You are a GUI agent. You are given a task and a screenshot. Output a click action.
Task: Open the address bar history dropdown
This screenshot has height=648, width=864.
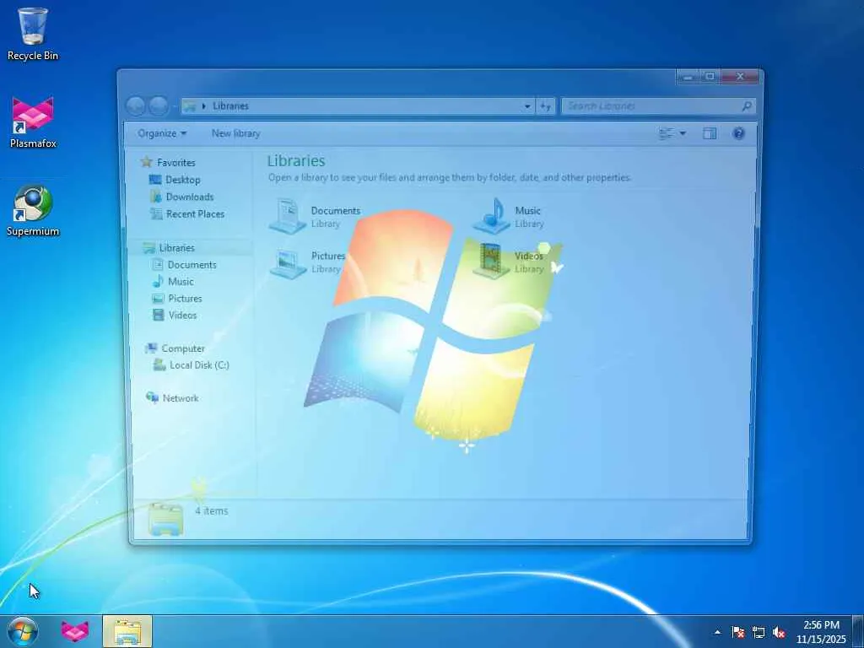[527, 105]
